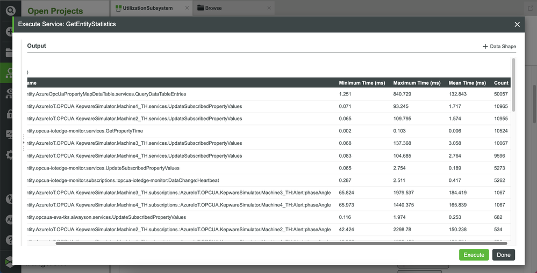537x273 pixels.
Task: Select the Machine2_TH UpdateSubscribedPropertyValues row name
Action: pyautogui.click(x=134, y=119)
